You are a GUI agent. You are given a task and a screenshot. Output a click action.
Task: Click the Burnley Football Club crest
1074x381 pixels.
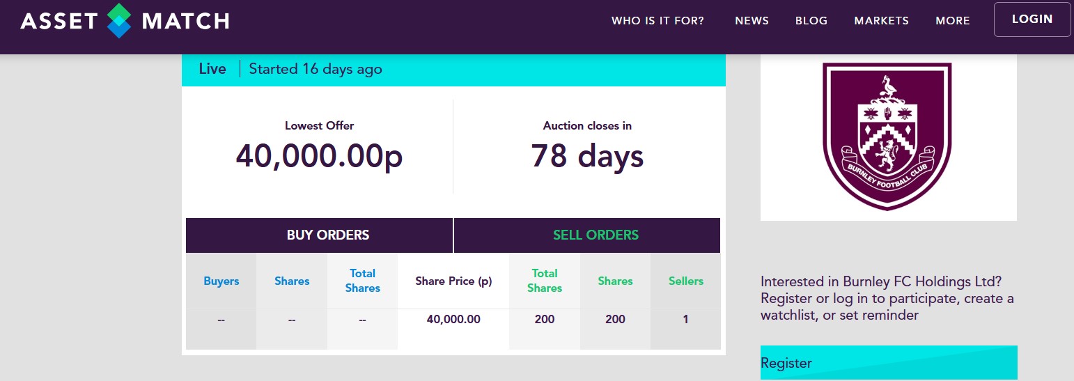[887, 136]
